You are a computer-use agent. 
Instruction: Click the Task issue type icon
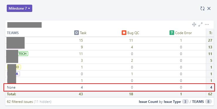pyautogui.click(x=77, y=33)
